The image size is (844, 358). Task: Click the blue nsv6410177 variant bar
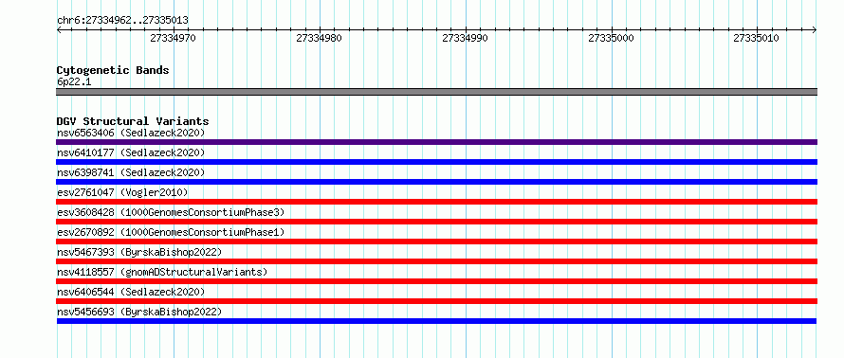(436, 162)
